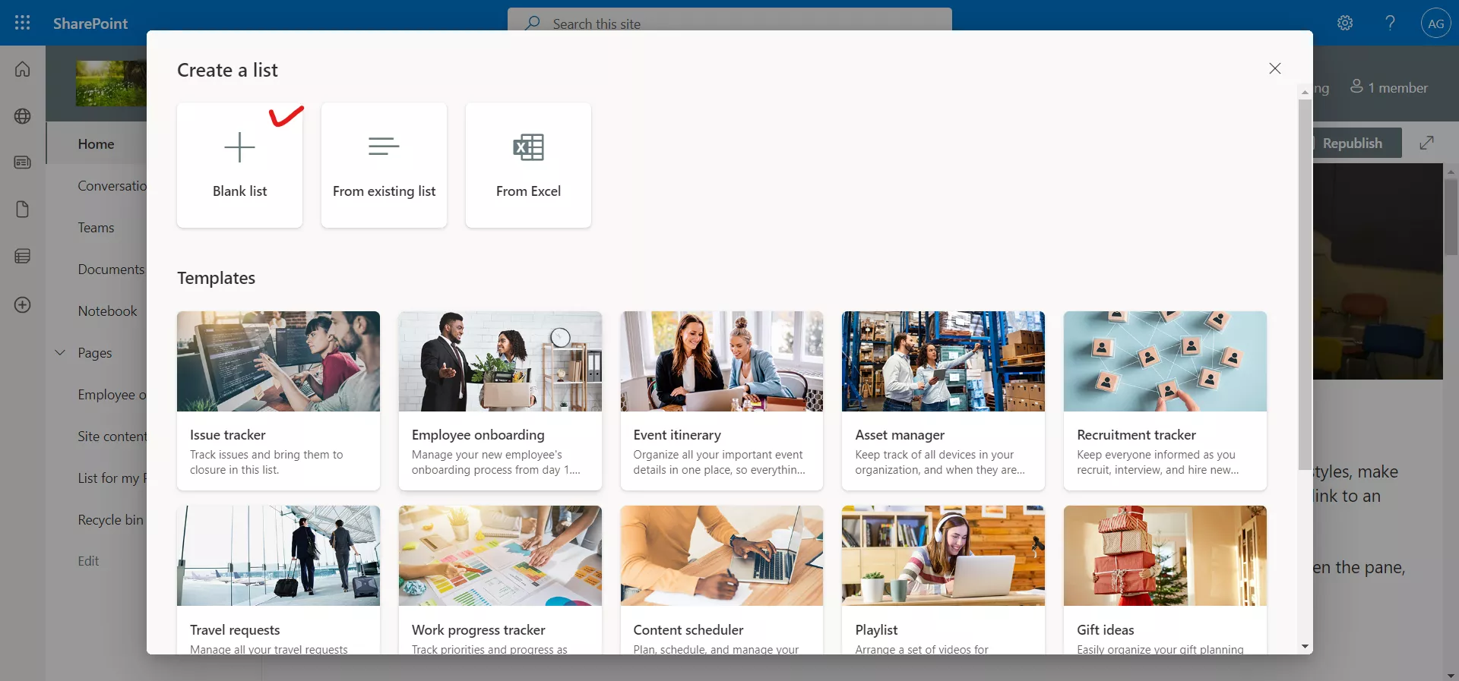The image size is (1459, 681).
Task: Open Pages in the site navigation
Action: [94, 352]
